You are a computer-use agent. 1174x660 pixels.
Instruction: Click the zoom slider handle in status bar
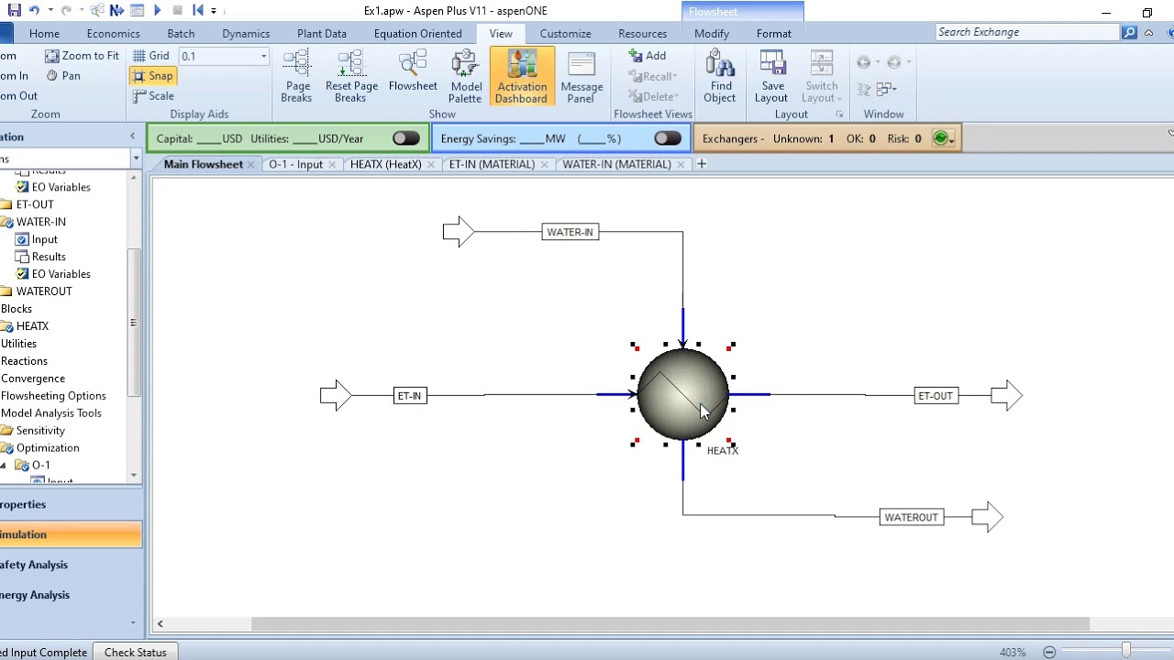[x=1125, y=652]
